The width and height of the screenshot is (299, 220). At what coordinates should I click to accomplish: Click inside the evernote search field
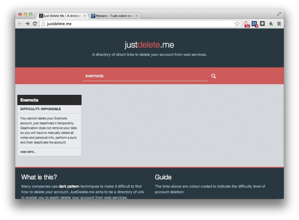[x=131, y=76]
